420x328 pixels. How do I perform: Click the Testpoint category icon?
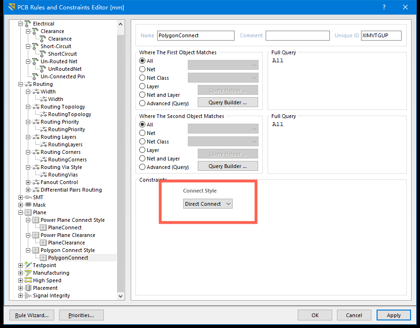tap(28, 265)
